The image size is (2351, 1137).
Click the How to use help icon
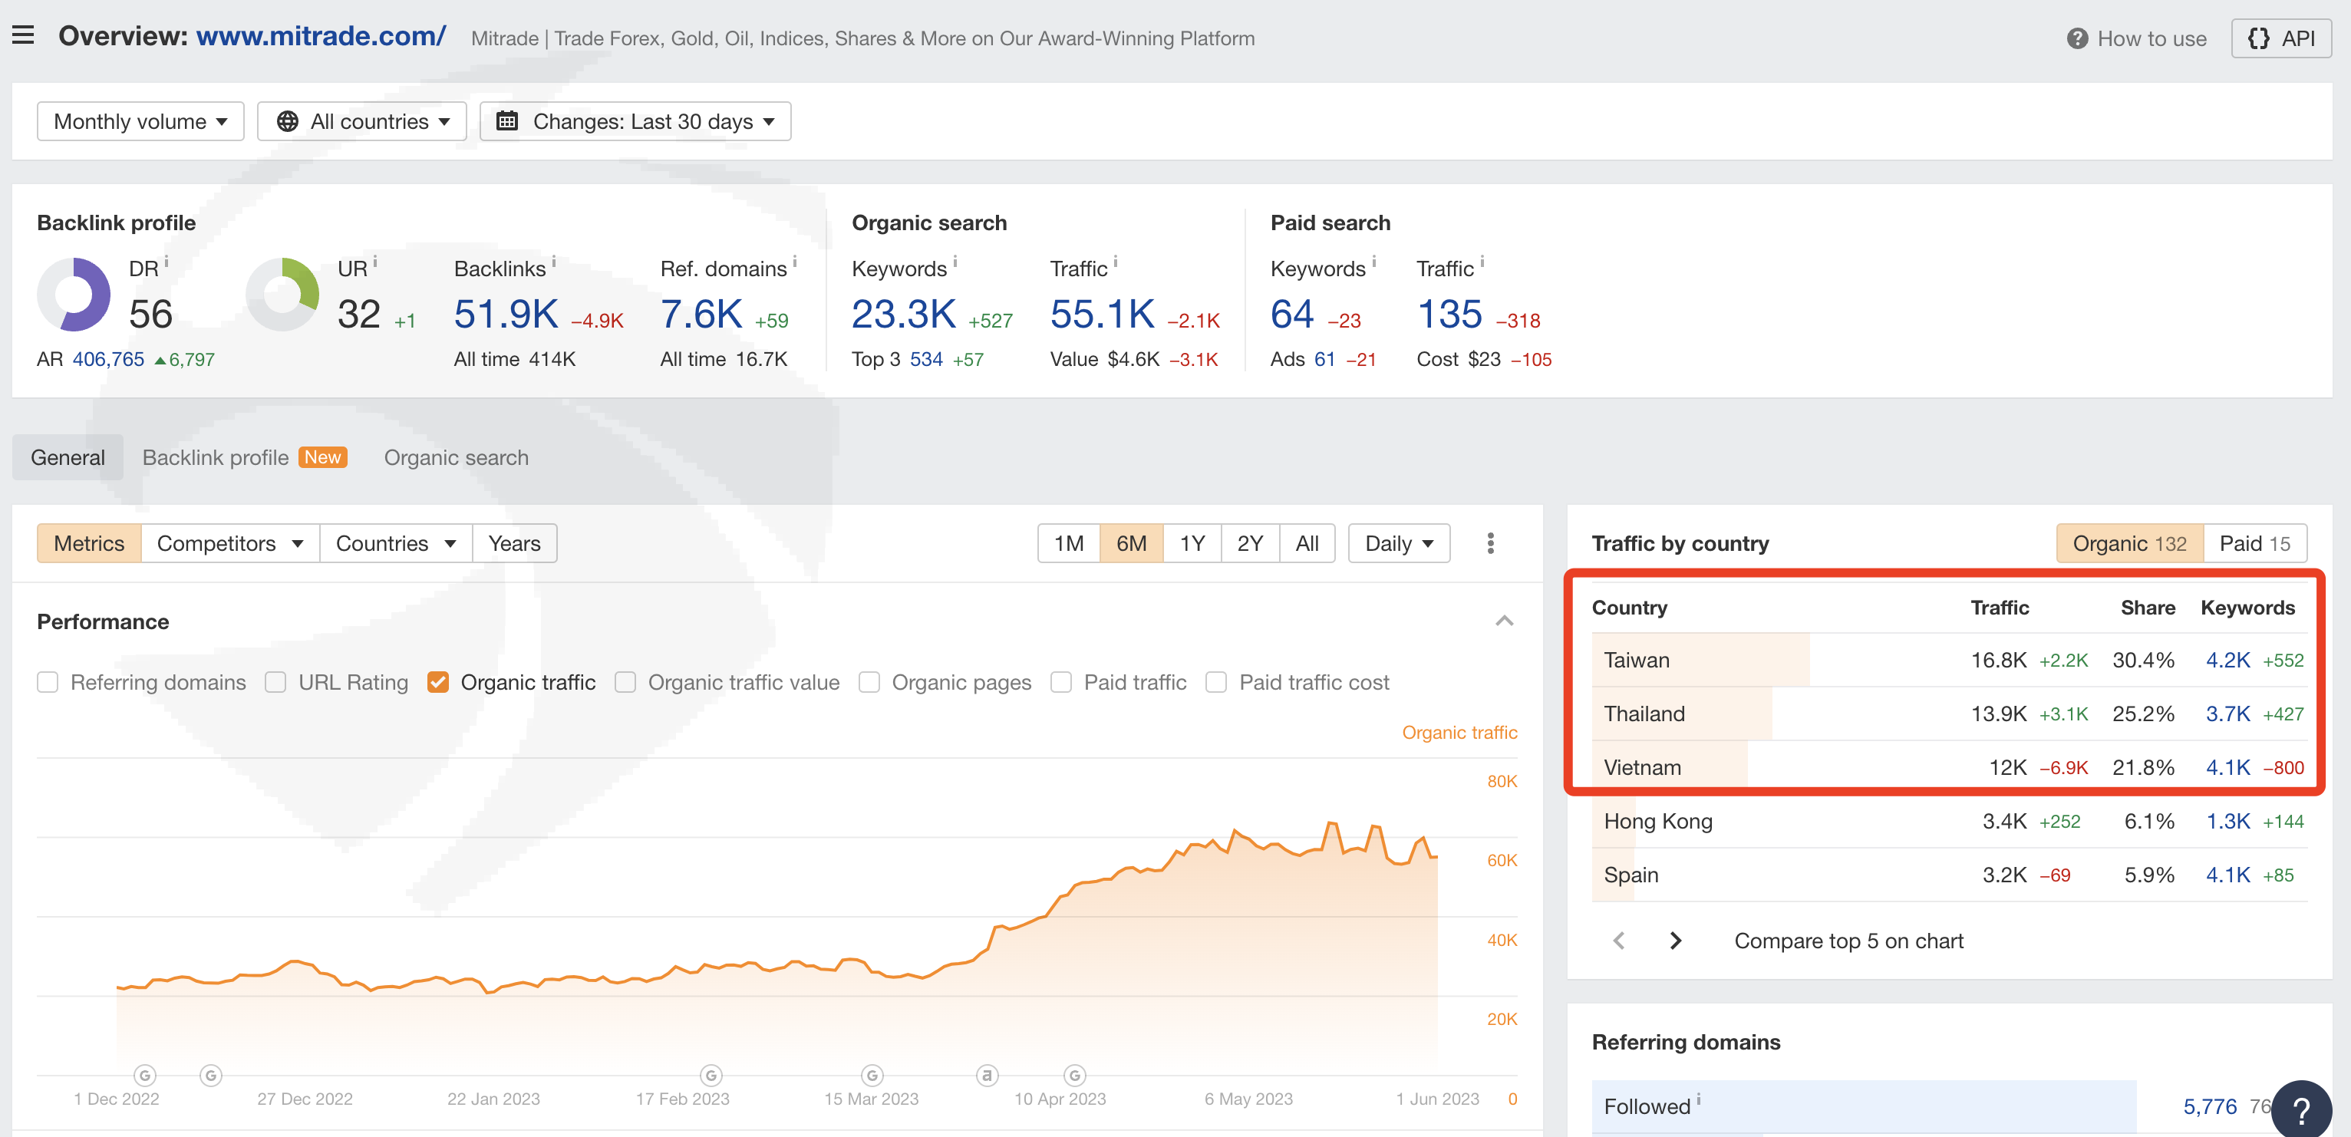(x=2077, y=38)
